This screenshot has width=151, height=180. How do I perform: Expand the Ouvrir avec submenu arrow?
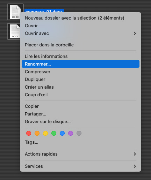tap(135, 33)
